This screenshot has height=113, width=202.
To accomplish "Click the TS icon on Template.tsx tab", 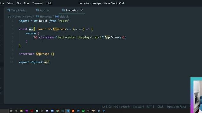I will click(x=9, y=10).
